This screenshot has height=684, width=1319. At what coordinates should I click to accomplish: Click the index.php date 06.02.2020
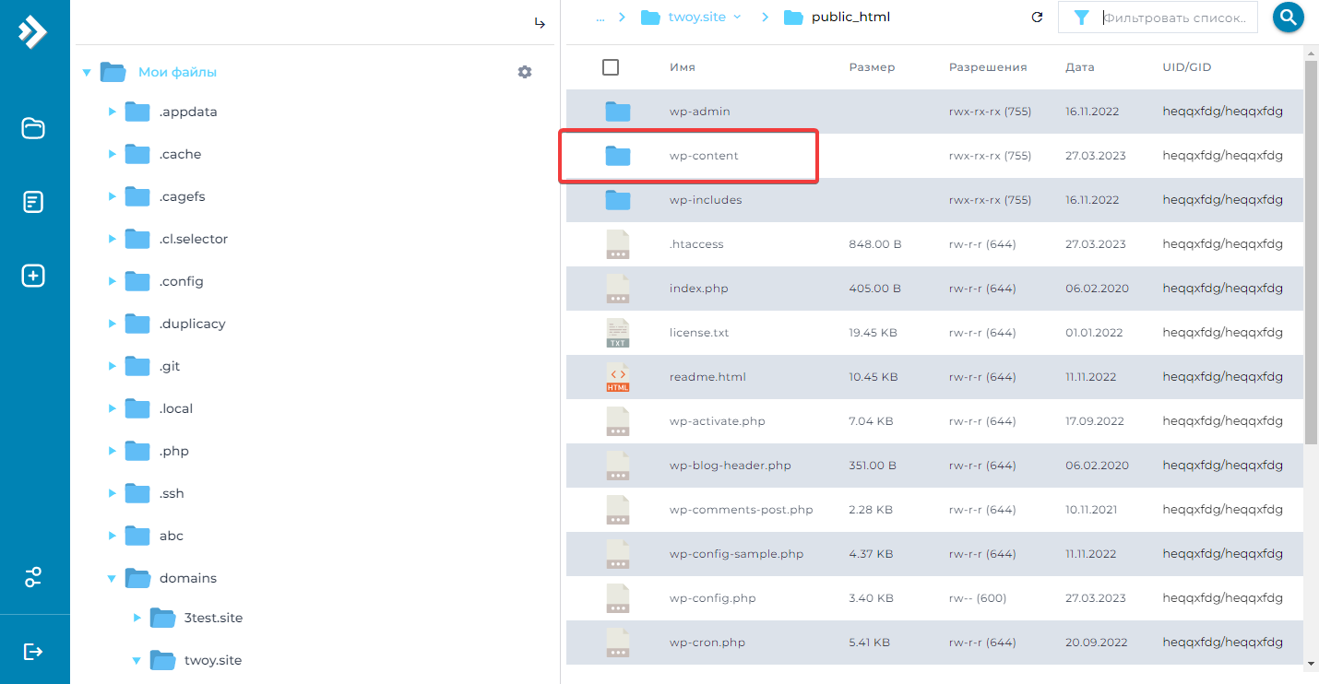point(1097,289)
